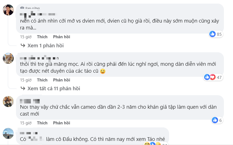Click reply arrow beside Xem tất cả 11

(23, 89)
